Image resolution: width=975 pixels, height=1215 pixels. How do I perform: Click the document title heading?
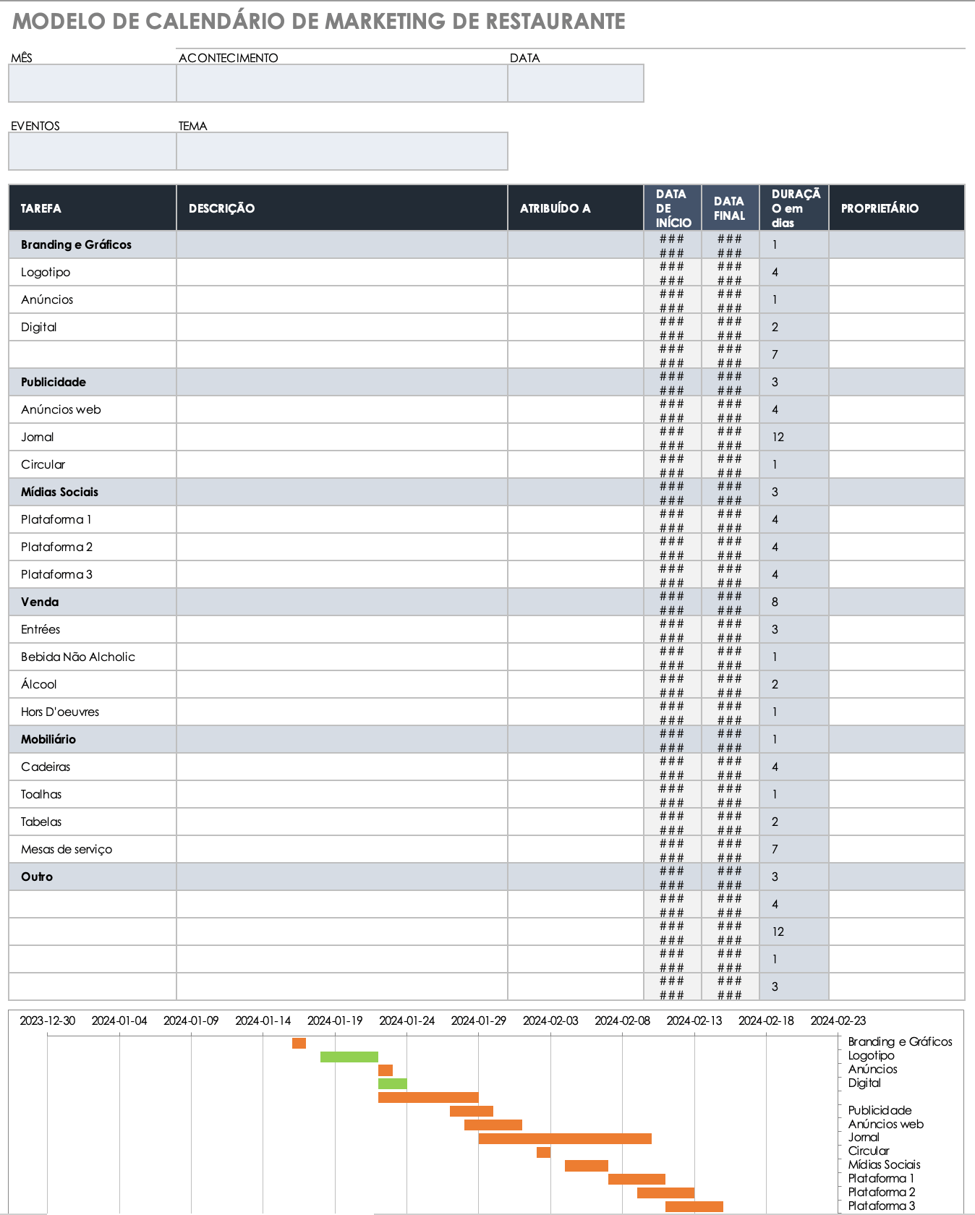[x=319, y=22]
